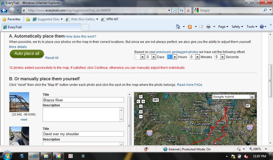Open a new blank tab
Screen dimensions: 273x160
[85, 27]
